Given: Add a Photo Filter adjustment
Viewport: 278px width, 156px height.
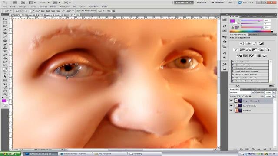Looking at the screenshot, I should 261,50.
